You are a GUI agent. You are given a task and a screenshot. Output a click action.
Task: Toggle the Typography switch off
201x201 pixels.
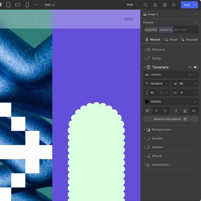pyautogui.click(x=196, y=67)
